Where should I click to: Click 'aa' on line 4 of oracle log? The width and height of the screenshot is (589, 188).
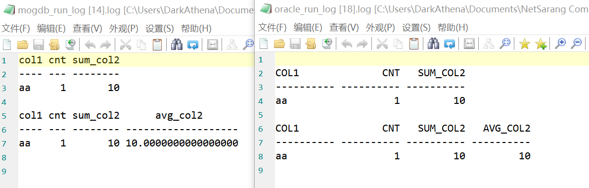coord(281,101)
